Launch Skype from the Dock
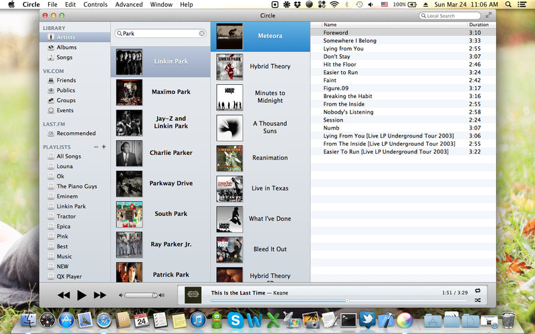This screenshot has height=334, width=535. 235,321
